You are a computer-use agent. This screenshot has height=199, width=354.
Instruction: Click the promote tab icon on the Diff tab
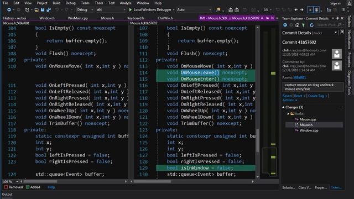(267, 18)
